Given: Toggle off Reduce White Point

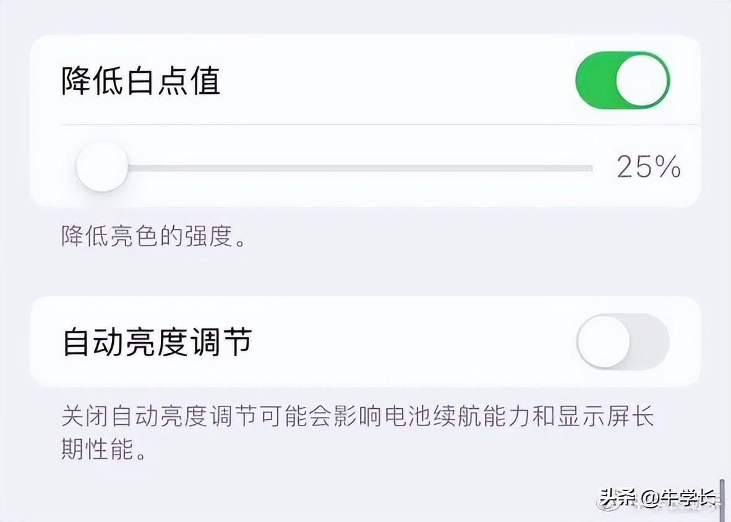Looking at the screenshot, I should pos(622,80).
